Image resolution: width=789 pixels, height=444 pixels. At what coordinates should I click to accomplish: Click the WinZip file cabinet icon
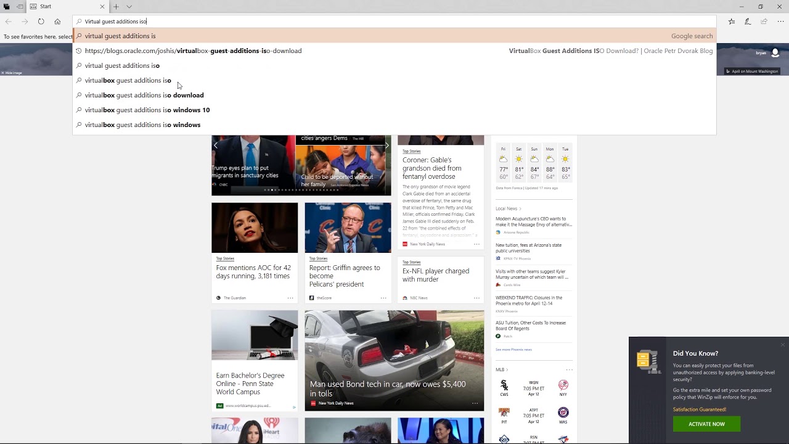coord(648,361)
